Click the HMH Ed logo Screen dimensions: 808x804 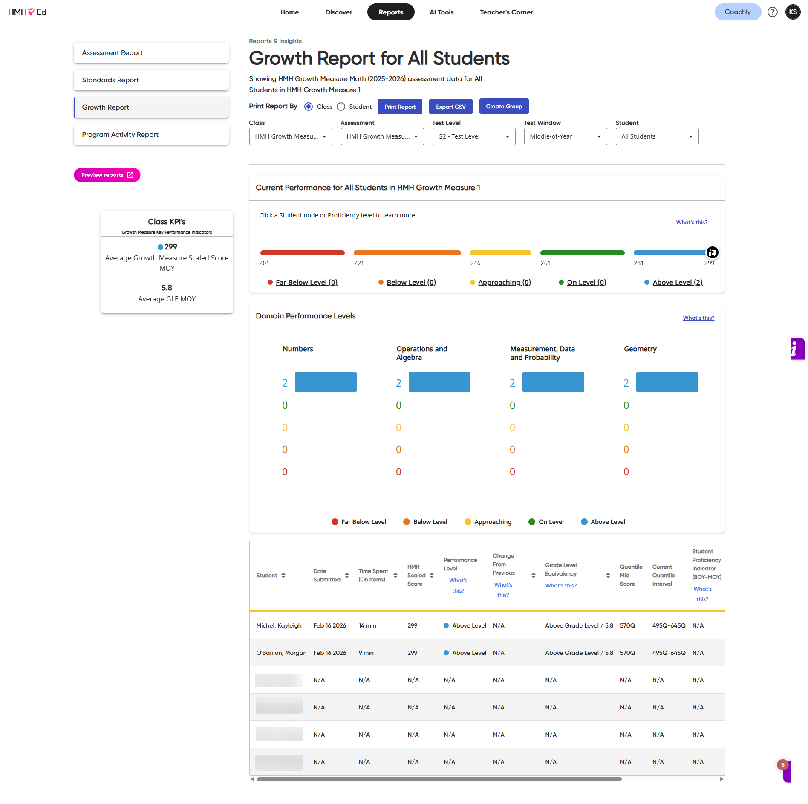[x=27, y=12]
